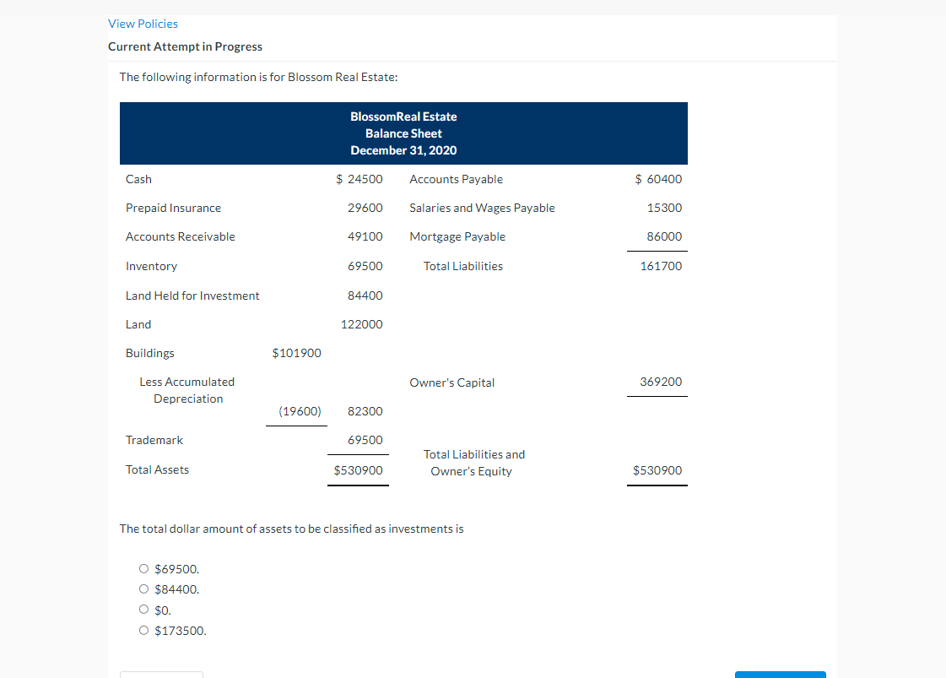Click the Prepaid Insurance label

[173, 208]
